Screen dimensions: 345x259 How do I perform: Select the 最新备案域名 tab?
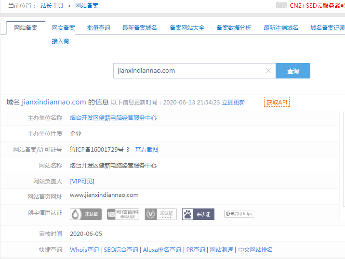[x=140, y=28]
